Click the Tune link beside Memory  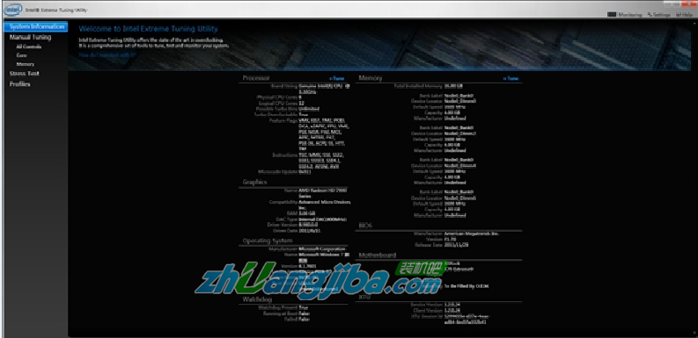tap(511, 79)
